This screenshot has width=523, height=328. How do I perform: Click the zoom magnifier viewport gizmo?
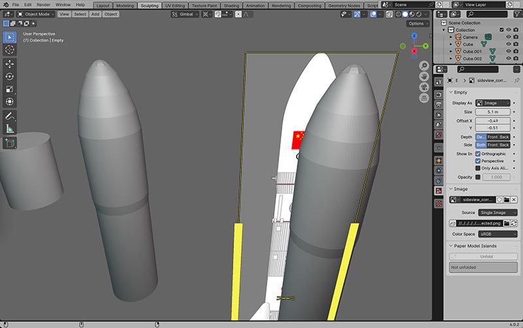(x=424, y=66)
